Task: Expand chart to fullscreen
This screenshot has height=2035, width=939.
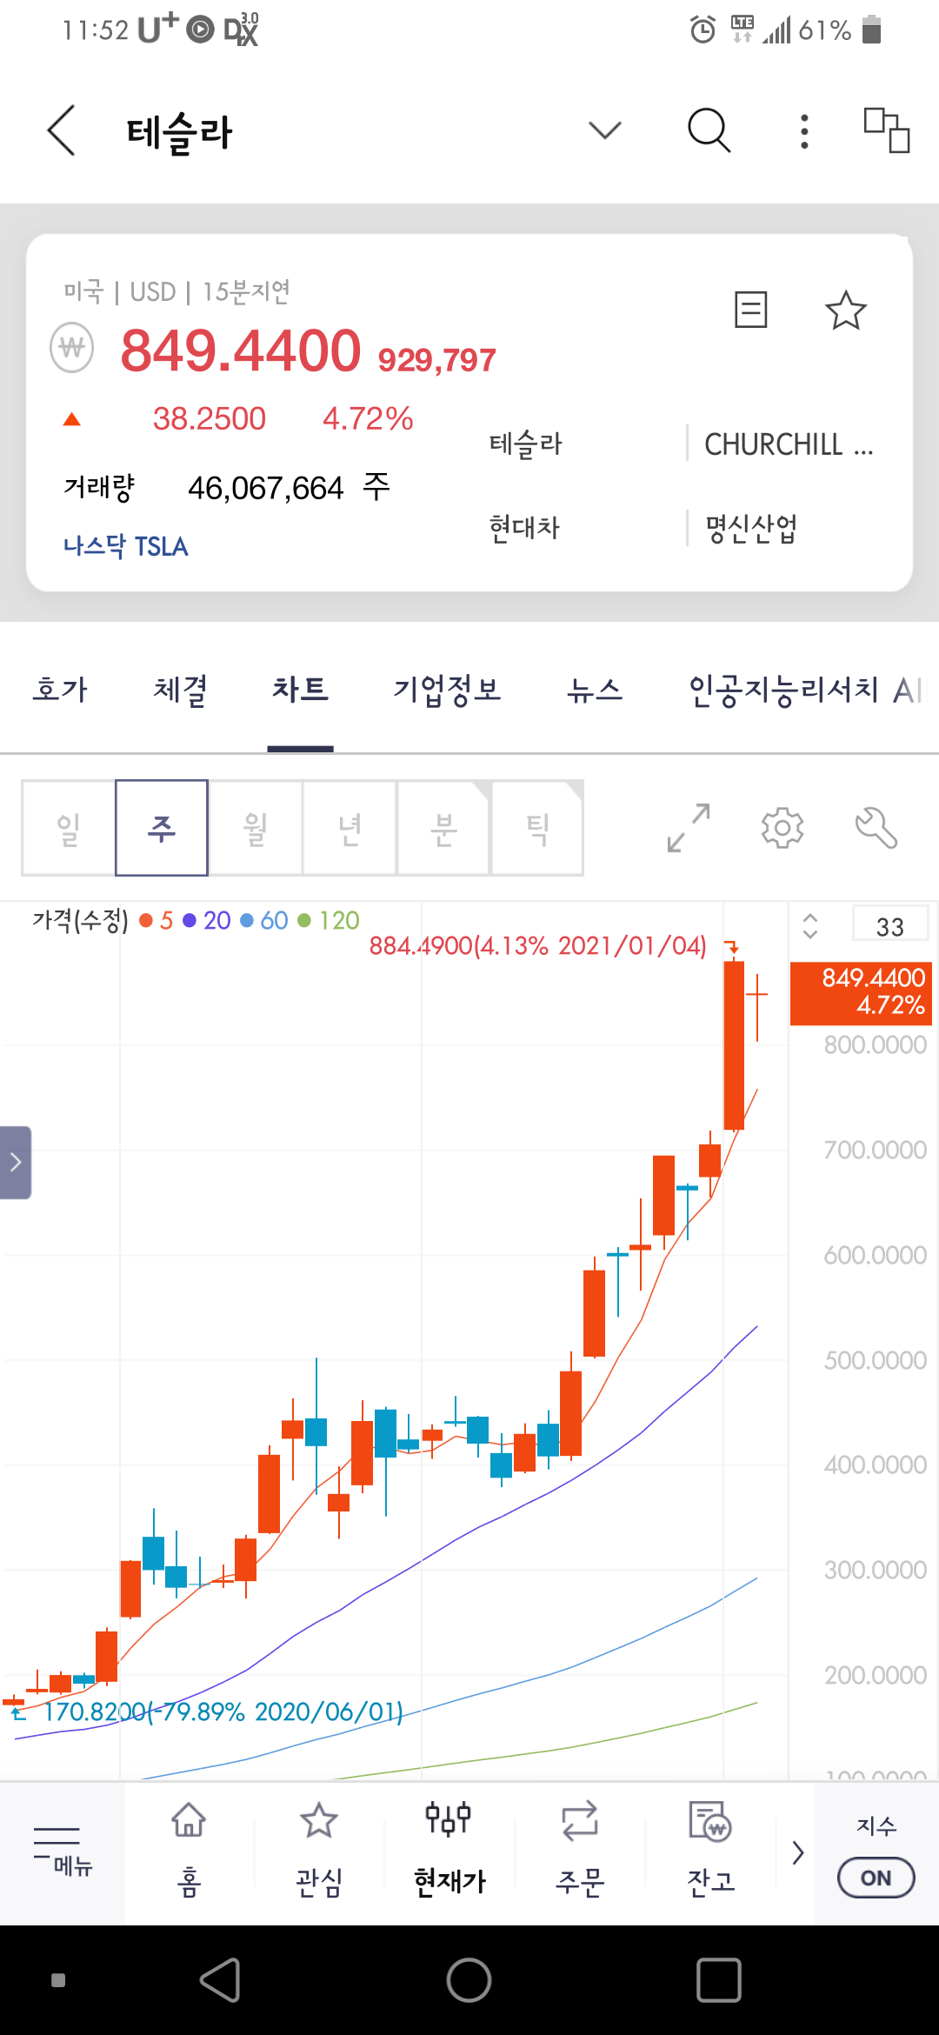Action: (x=689, y=828)
